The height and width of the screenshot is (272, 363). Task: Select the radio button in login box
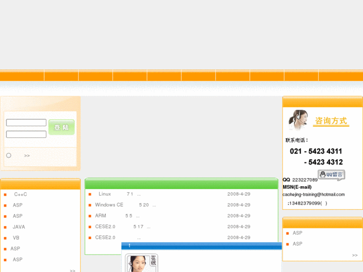point(8,155)
